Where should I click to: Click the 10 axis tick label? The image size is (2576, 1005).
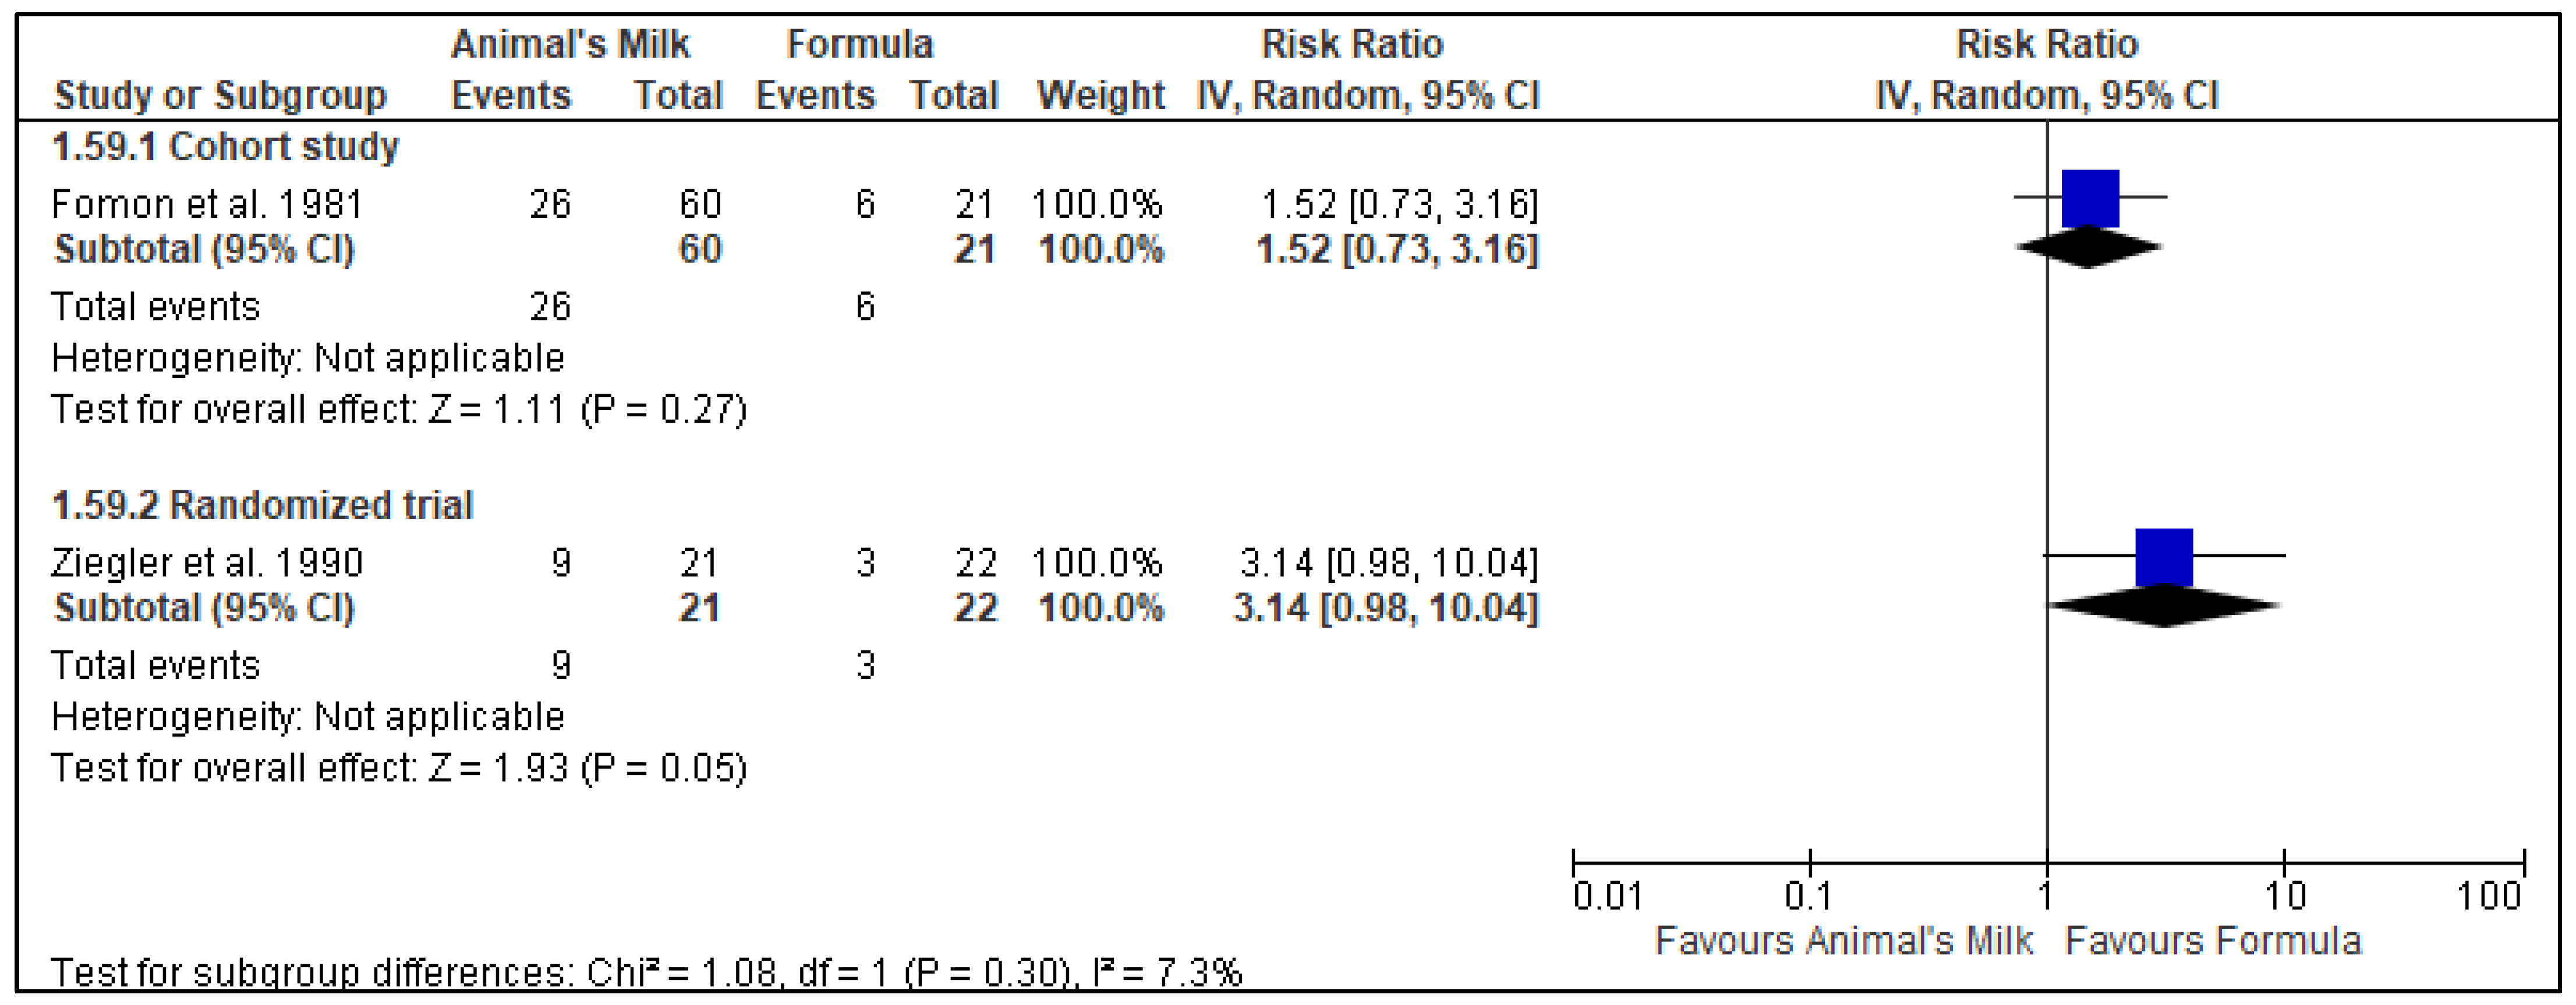[x=2285, y=896]
